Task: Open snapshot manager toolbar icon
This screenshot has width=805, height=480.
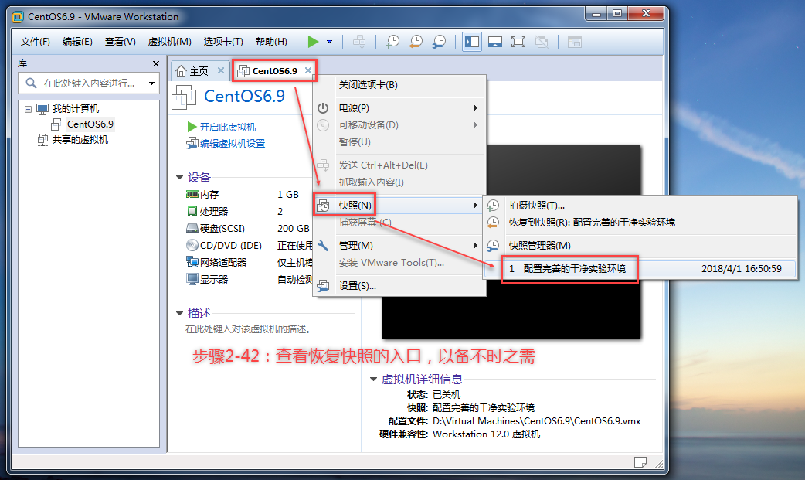Action: 439,42
